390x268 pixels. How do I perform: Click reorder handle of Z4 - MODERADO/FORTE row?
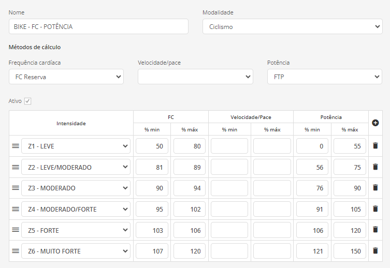(16, 209)
